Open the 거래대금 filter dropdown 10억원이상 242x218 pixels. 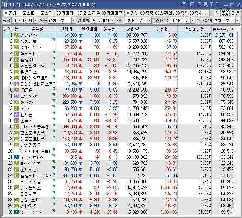[182, 20]
